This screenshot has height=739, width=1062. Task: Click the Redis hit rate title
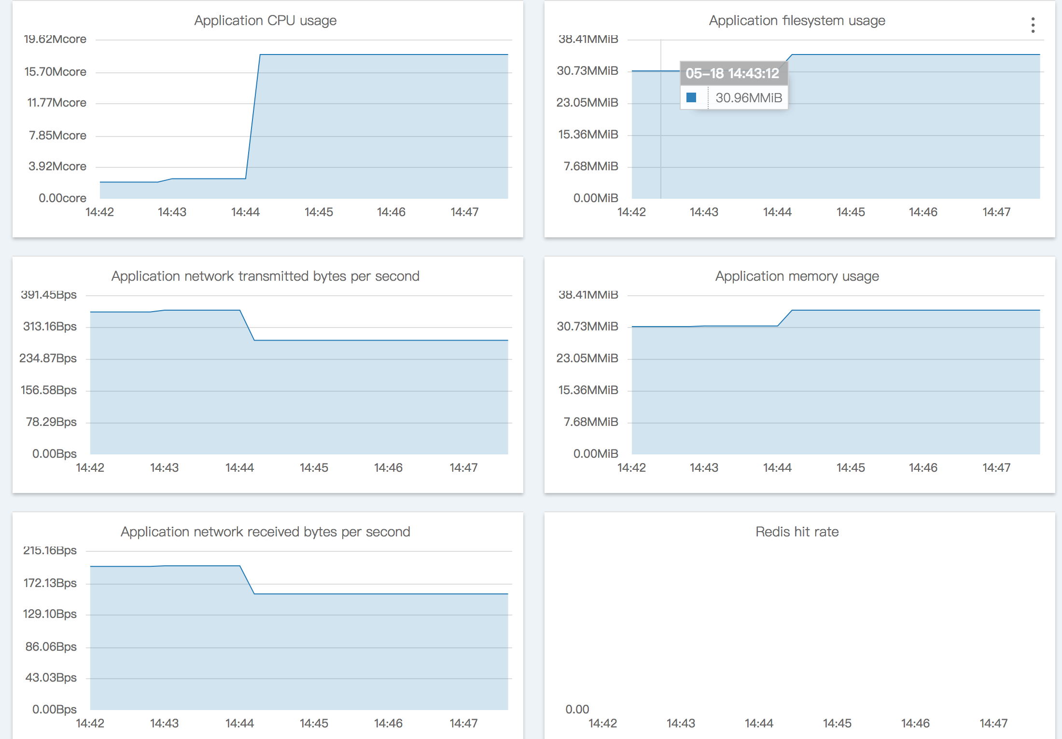pos(797,532)
